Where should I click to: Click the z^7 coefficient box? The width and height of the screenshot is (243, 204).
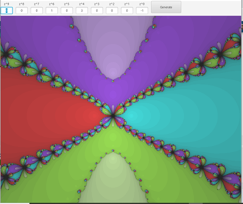[x=36, y=10]
